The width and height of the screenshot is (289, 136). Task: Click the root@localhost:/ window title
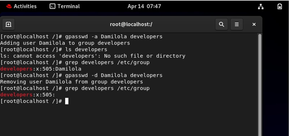(131, 24)
